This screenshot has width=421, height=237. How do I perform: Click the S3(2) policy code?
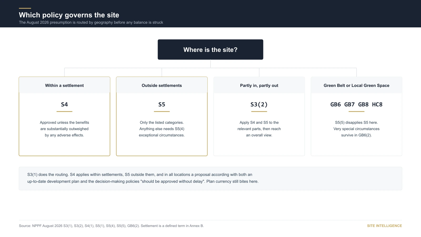259,105
